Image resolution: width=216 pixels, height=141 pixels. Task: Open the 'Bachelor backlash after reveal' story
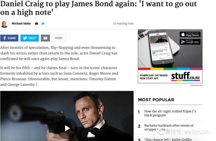pos(169,128)
